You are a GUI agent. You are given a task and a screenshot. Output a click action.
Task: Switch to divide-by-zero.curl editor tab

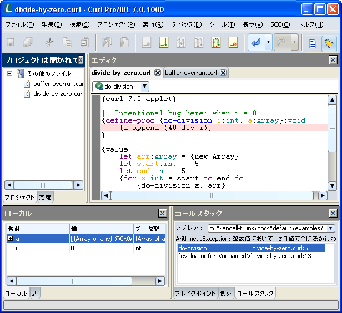(121, 73)
